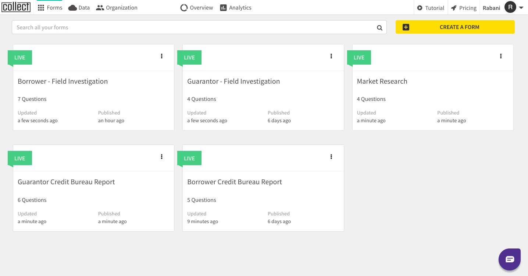Screen dimensions: 528x276
Task: Go to the Organization tab
Action: [x=117, y=8]
